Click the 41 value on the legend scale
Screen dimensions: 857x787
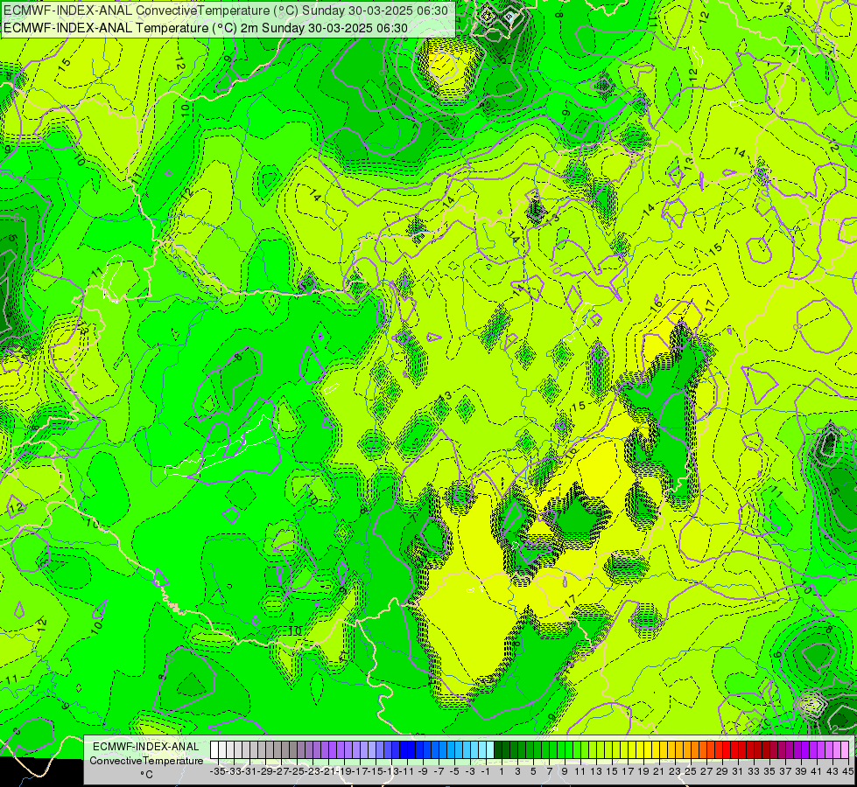(817, 771)
